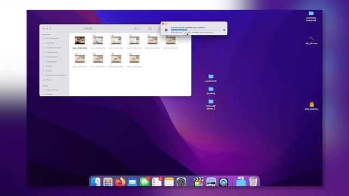Open Preview app in the Dock
349x196 pixels.
click(x=211, y=182)
